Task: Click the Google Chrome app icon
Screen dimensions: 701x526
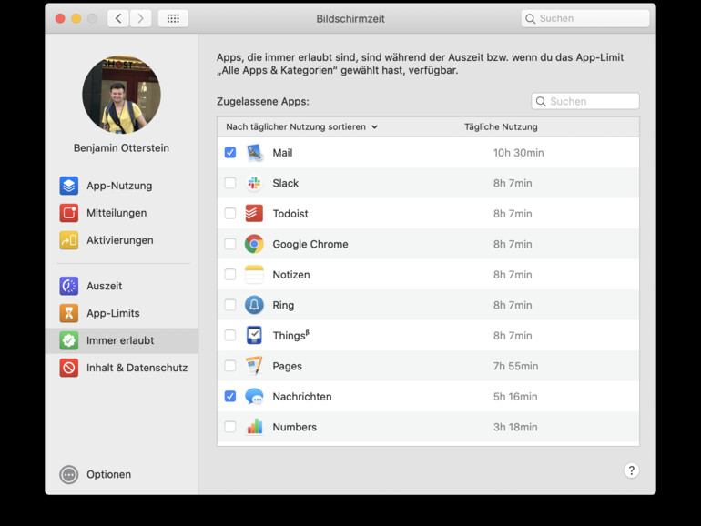Action: point(254,244)
